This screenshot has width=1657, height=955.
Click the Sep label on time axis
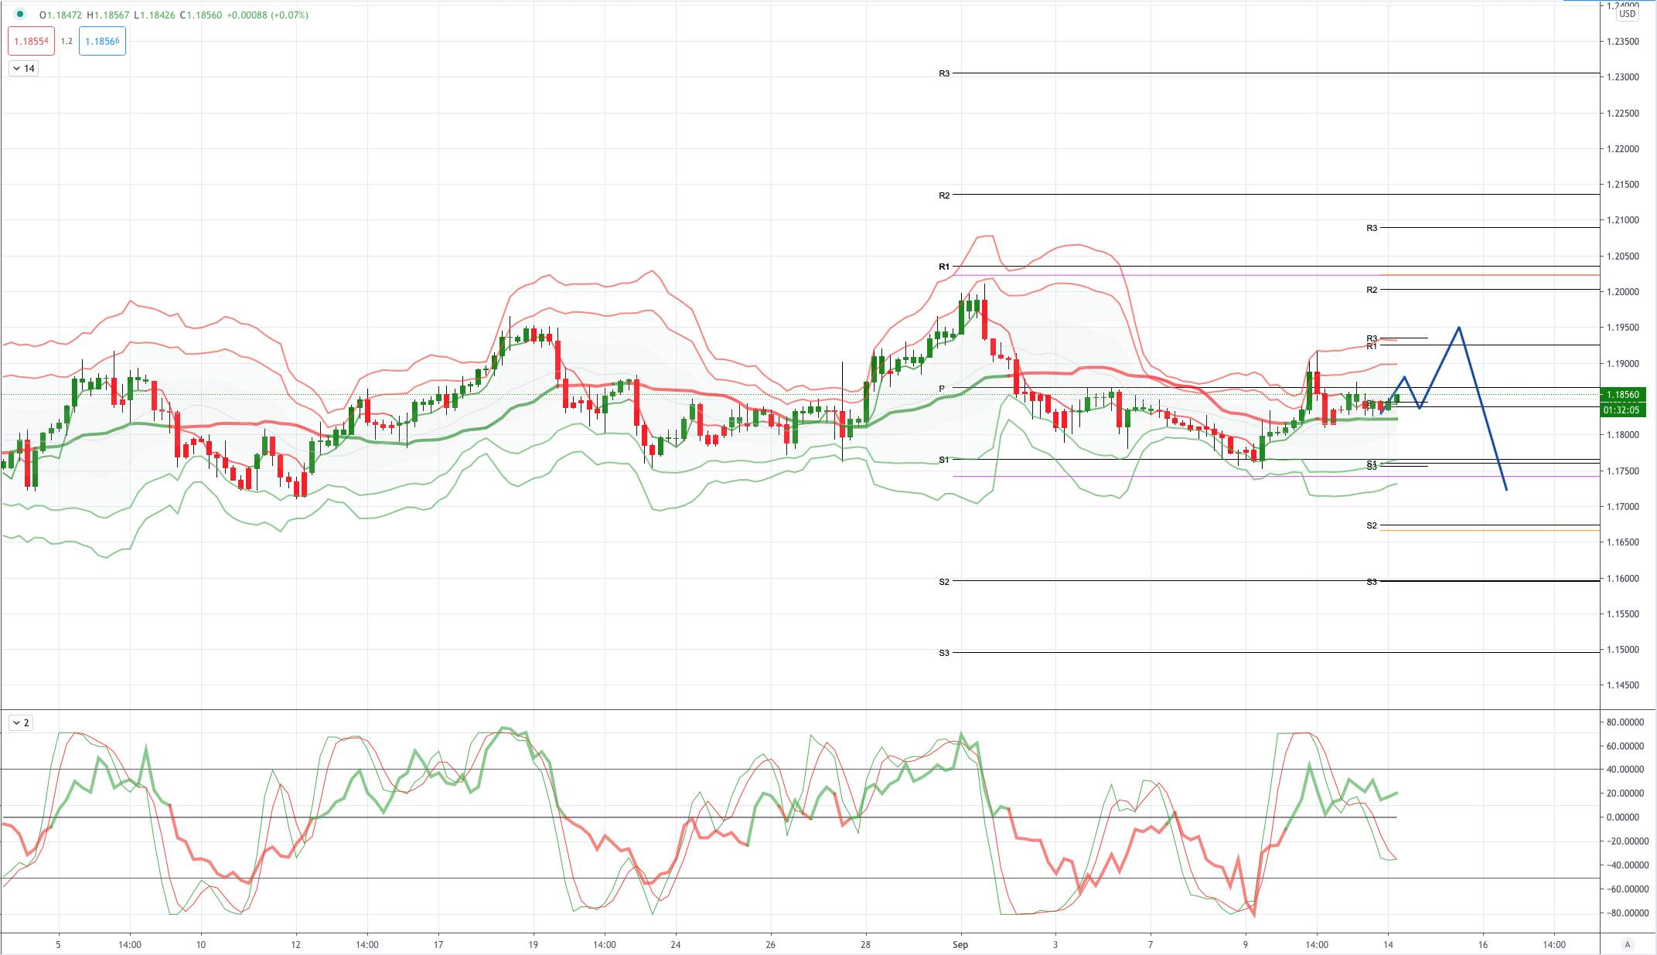960,945
